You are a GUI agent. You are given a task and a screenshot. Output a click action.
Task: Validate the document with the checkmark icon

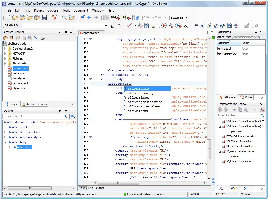129,25
